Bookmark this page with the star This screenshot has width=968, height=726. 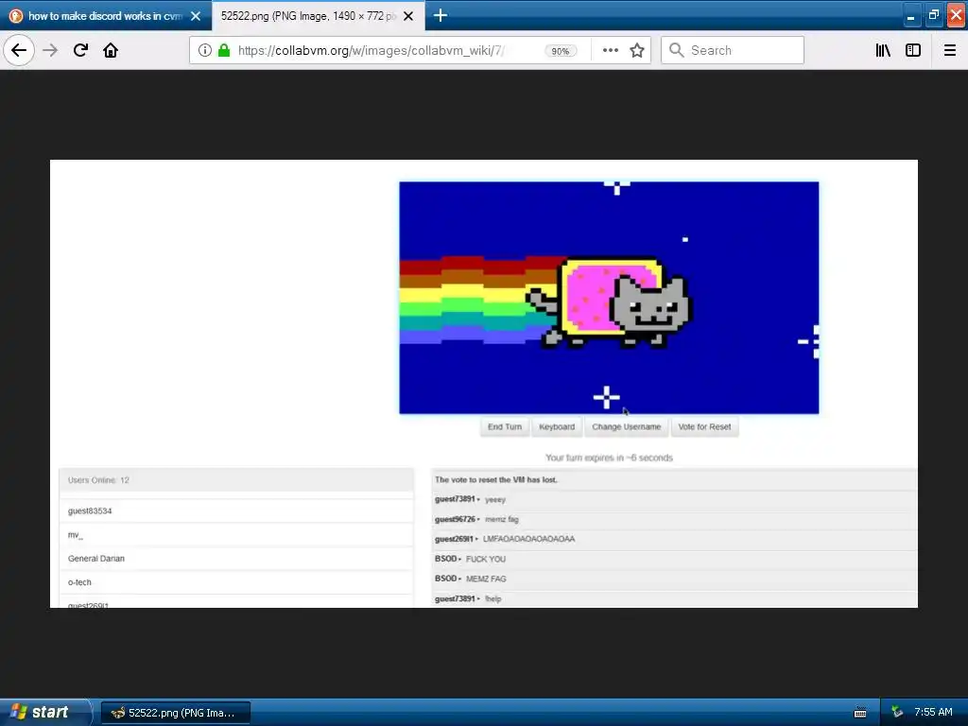tap(637, 50)
